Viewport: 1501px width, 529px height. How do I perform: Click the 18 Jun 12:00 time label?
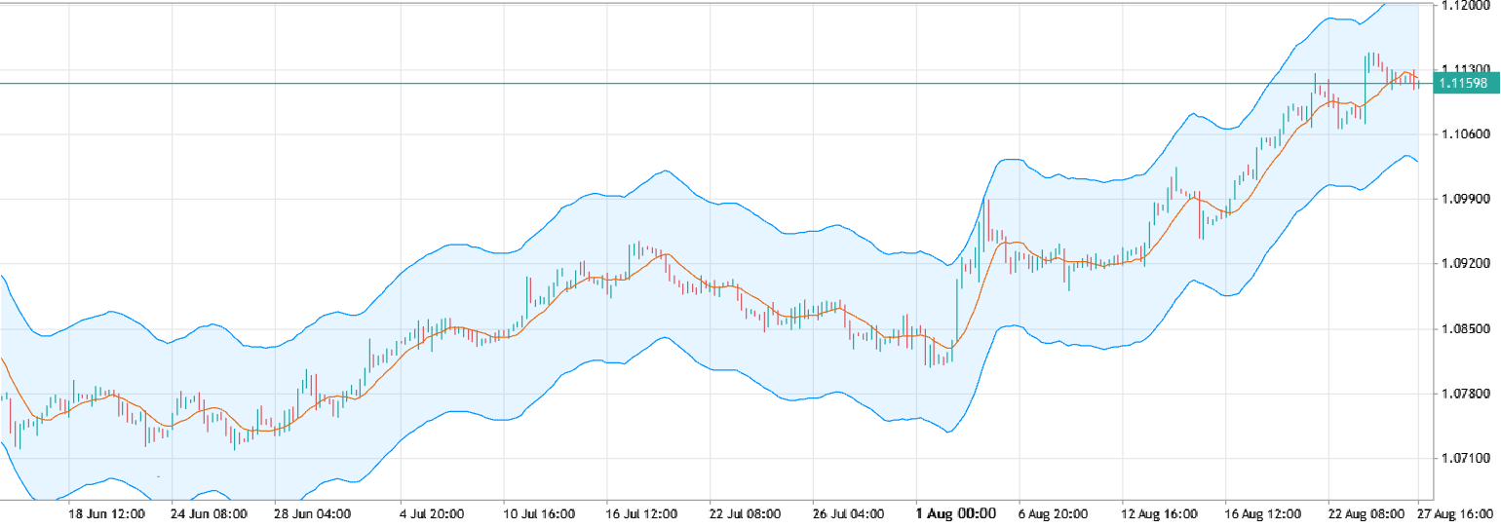coord(107,513)
